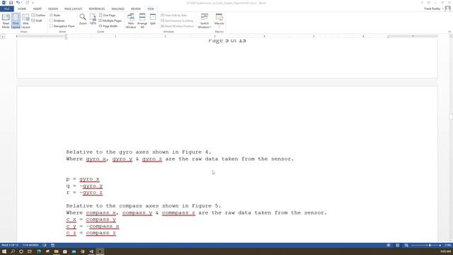Open File Explorer from taskbar
The height and width of the screenshot is (255, 453).
pyautogui.click(x=56, y=251)
